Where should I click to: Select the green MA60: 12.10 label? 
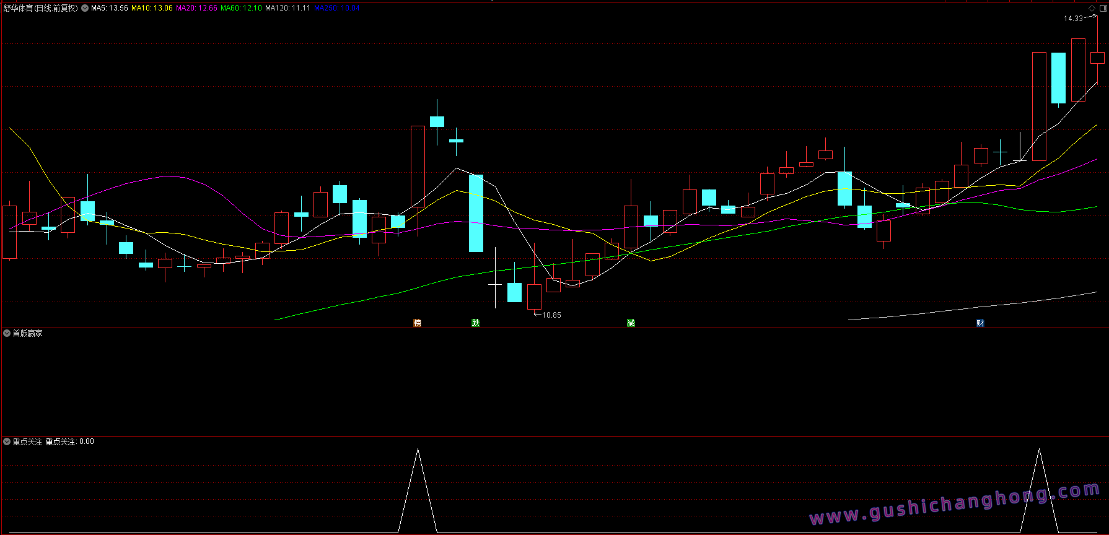click(241, 8)
